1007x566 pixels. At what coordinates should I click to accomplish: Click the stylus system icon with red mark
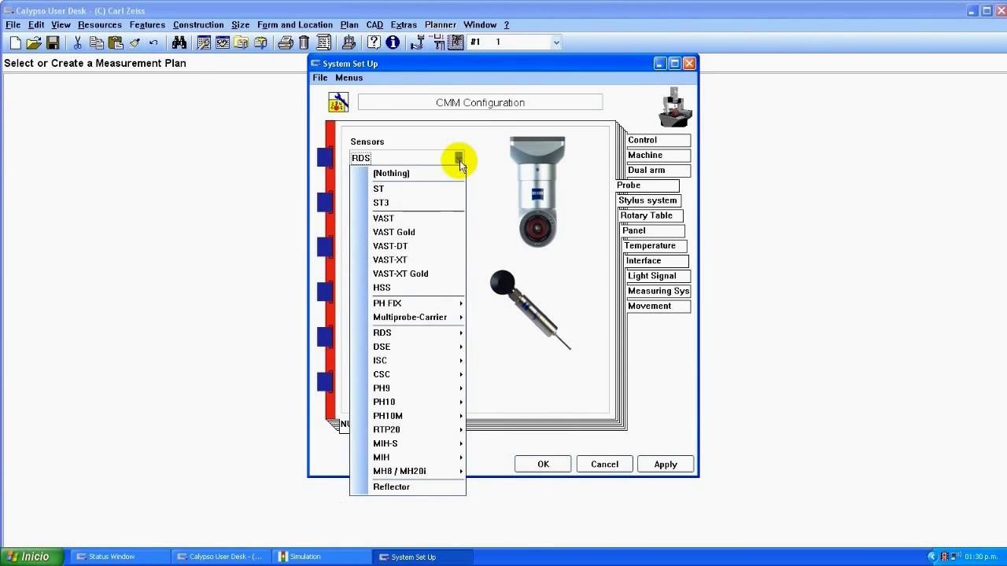tap(438, 43)
